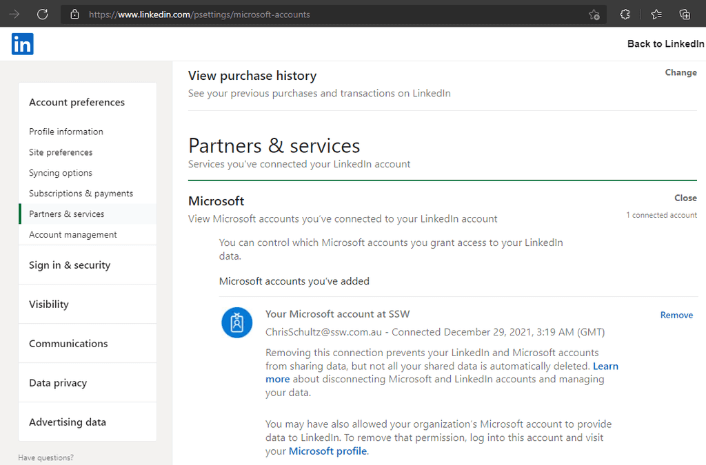Reload the page with the refresh icon
Screen dimensions: 706x465
(43, 14)
